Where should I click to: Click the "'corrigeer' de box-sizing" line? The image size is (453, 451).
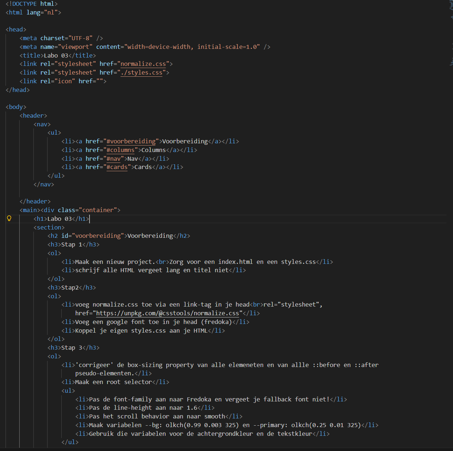220,365
